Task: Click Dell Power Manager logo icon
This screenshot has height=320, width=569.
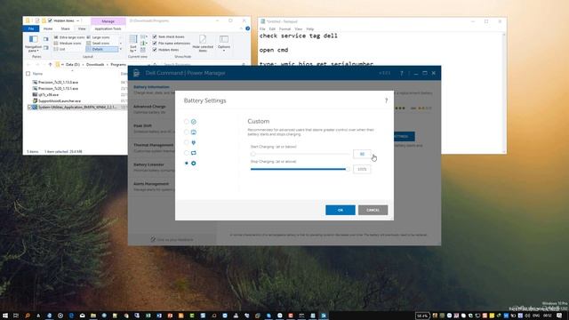Action: click(137, 73)
